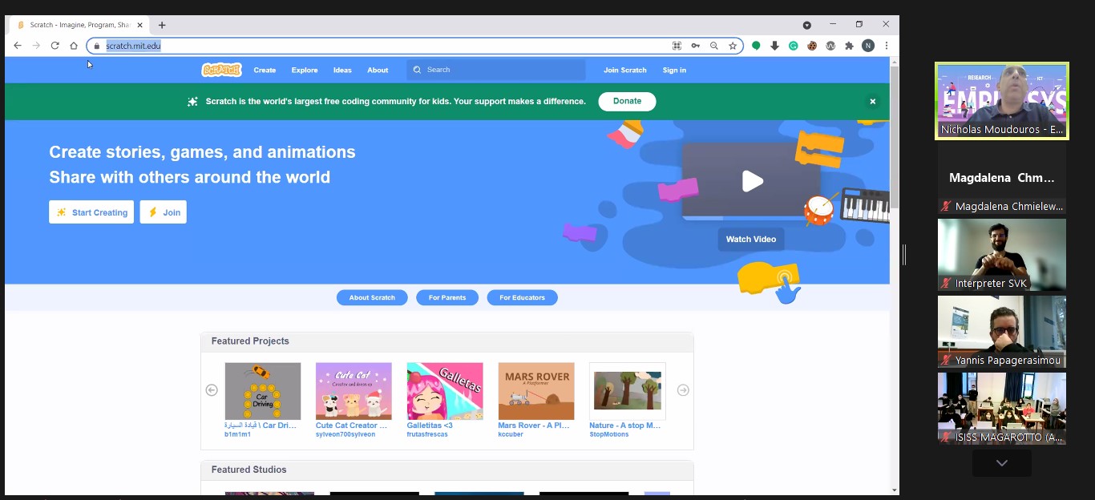Open the Create menu item
The width and height of the screenshot is (1095, 500).
(x=265, y=71)
